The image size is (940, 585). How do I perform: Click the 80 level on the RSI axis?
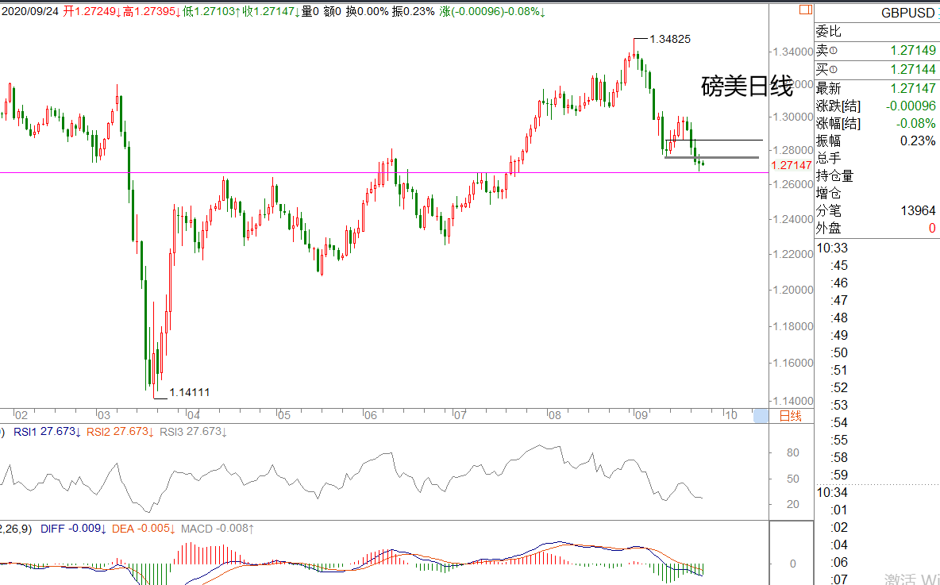click(x=792, y=452)
